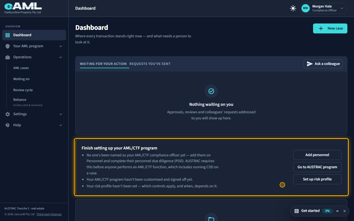
Task: Click the Harbourline Property Pty Ltd name
Action: (x=23, y=12)
